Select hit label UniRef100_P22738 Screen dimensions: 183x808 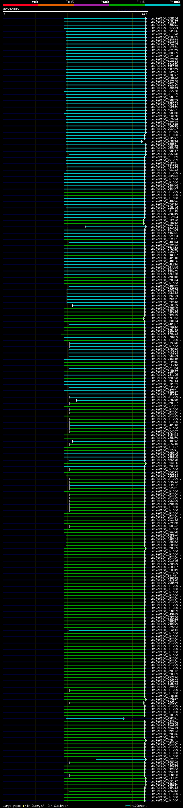coord(164,91)
